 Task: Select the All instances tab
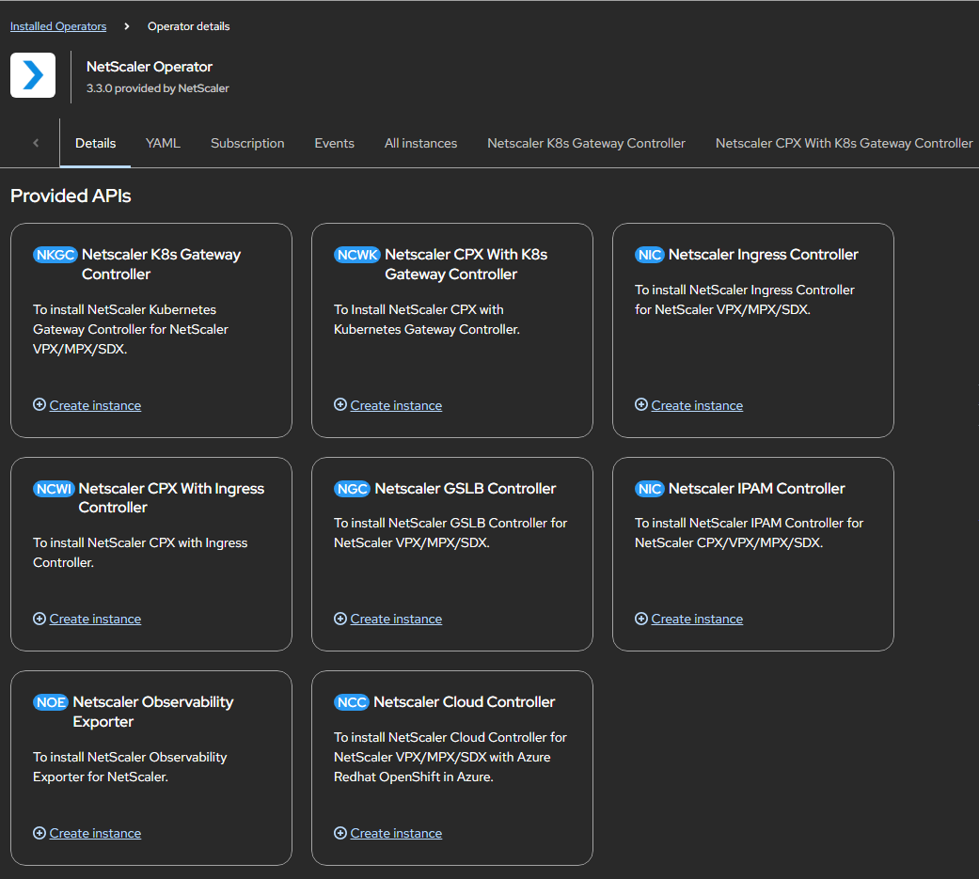click(420, 144)
